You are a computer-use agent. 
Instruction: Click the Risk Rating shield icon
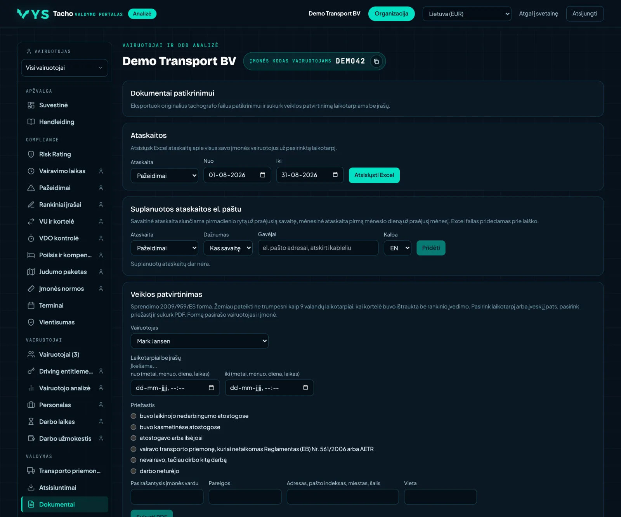click(31, 154)
